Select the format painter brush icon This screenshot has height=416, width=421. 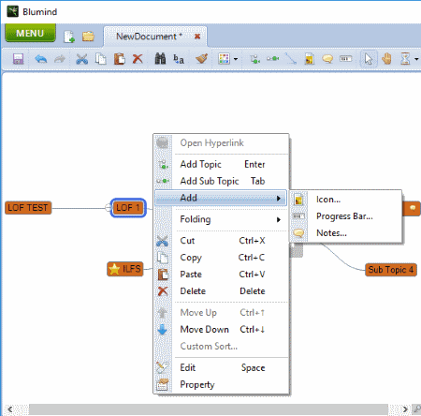pyautogui.click(x=202, y=58)
